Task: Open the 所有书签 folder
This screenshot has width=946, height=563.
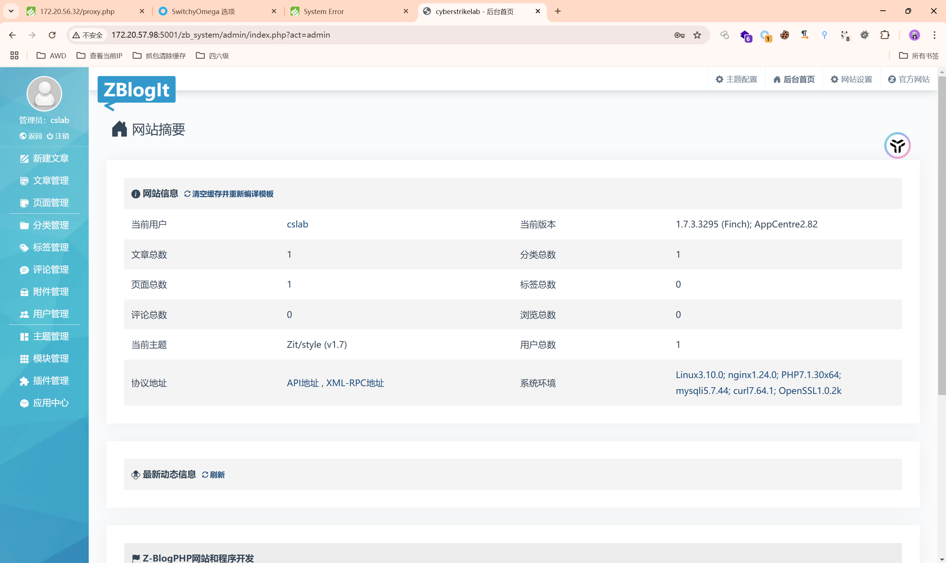Action: pyautogui.click(x=919, y=56)
